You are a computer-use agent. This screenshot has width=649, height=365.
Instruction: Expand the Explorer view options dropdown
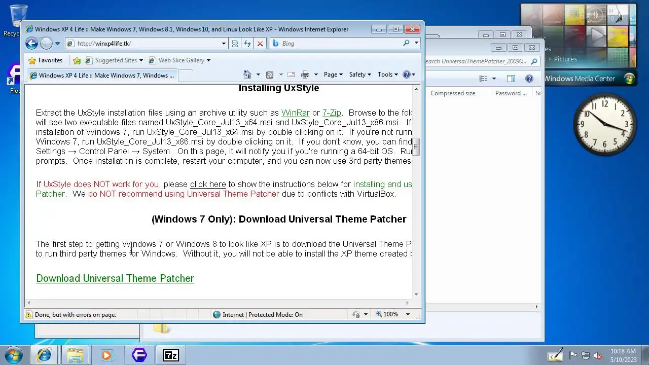(494, 79)
